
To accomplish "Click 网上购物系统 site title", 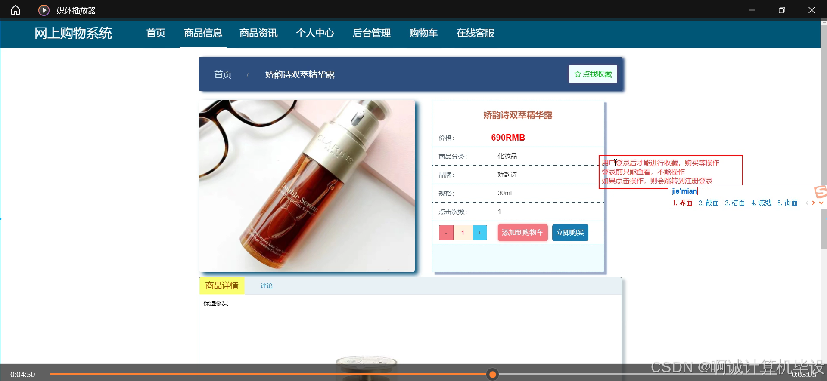I will tap(73, 33).
